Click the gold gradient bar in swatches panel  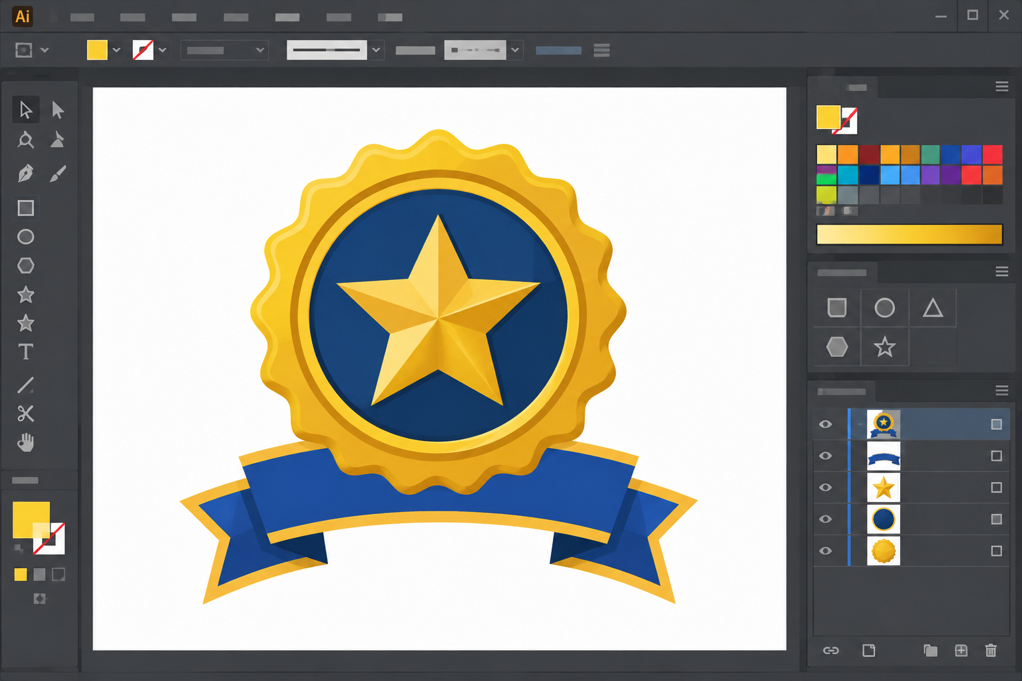(910, 234)
